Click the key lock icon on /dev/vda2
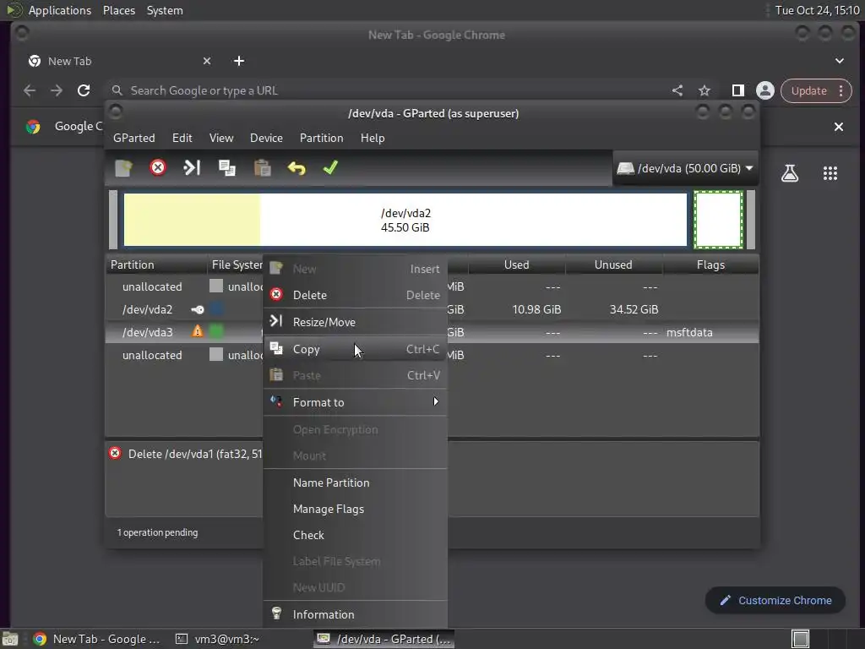 (x=197, y=309)
